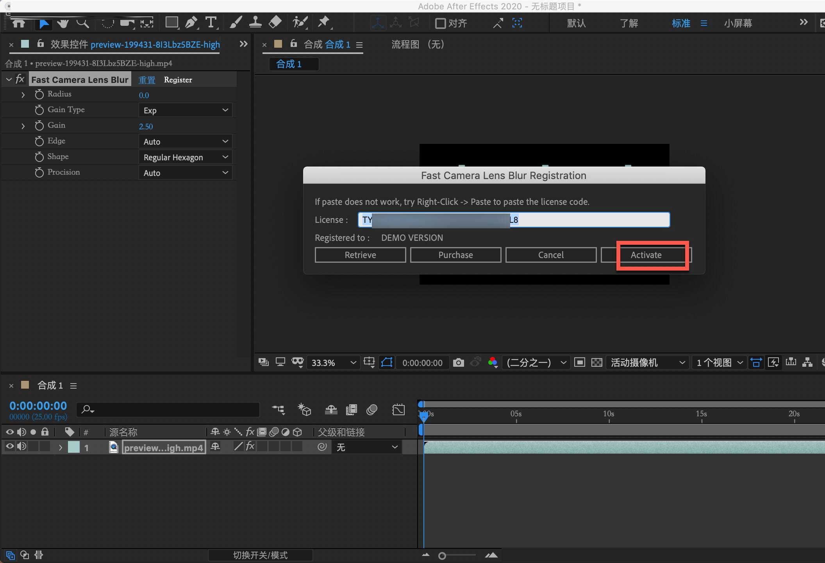Screen dimensions: 825x563
Task: Select the Rectangle shape tool
Action: [x=171, y=23]
